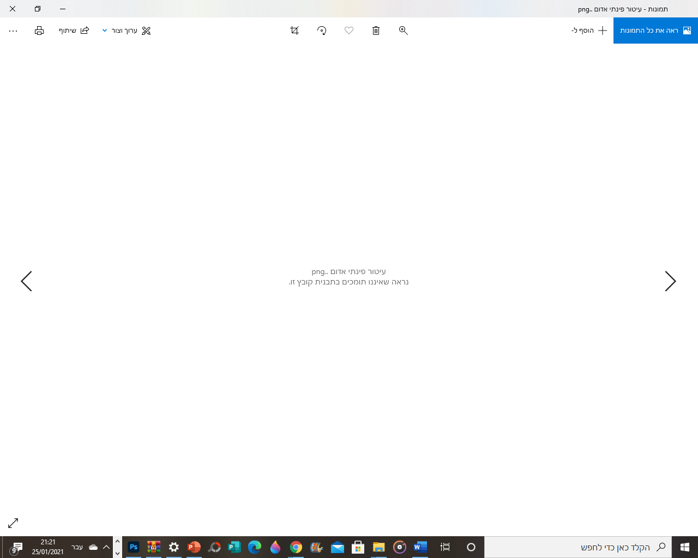Open the clock and date panel

click(48, 547)
